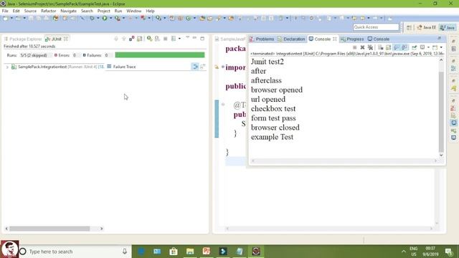Click the Eclipse icon in the taskbar

point(256,252)
